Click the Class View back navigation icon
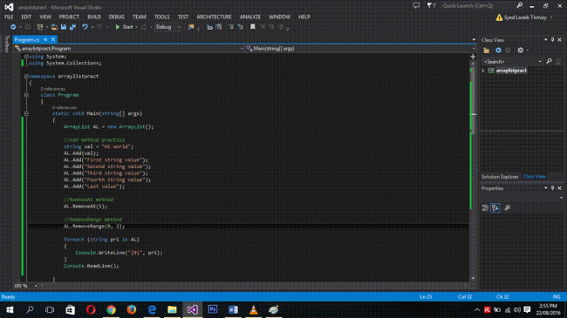The height and width of the screenshot is (318, 567). (498, 51)
